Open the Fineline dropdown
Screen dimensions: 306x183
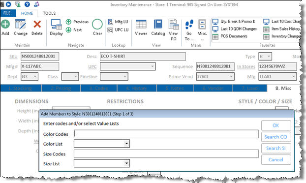[124, 76]
